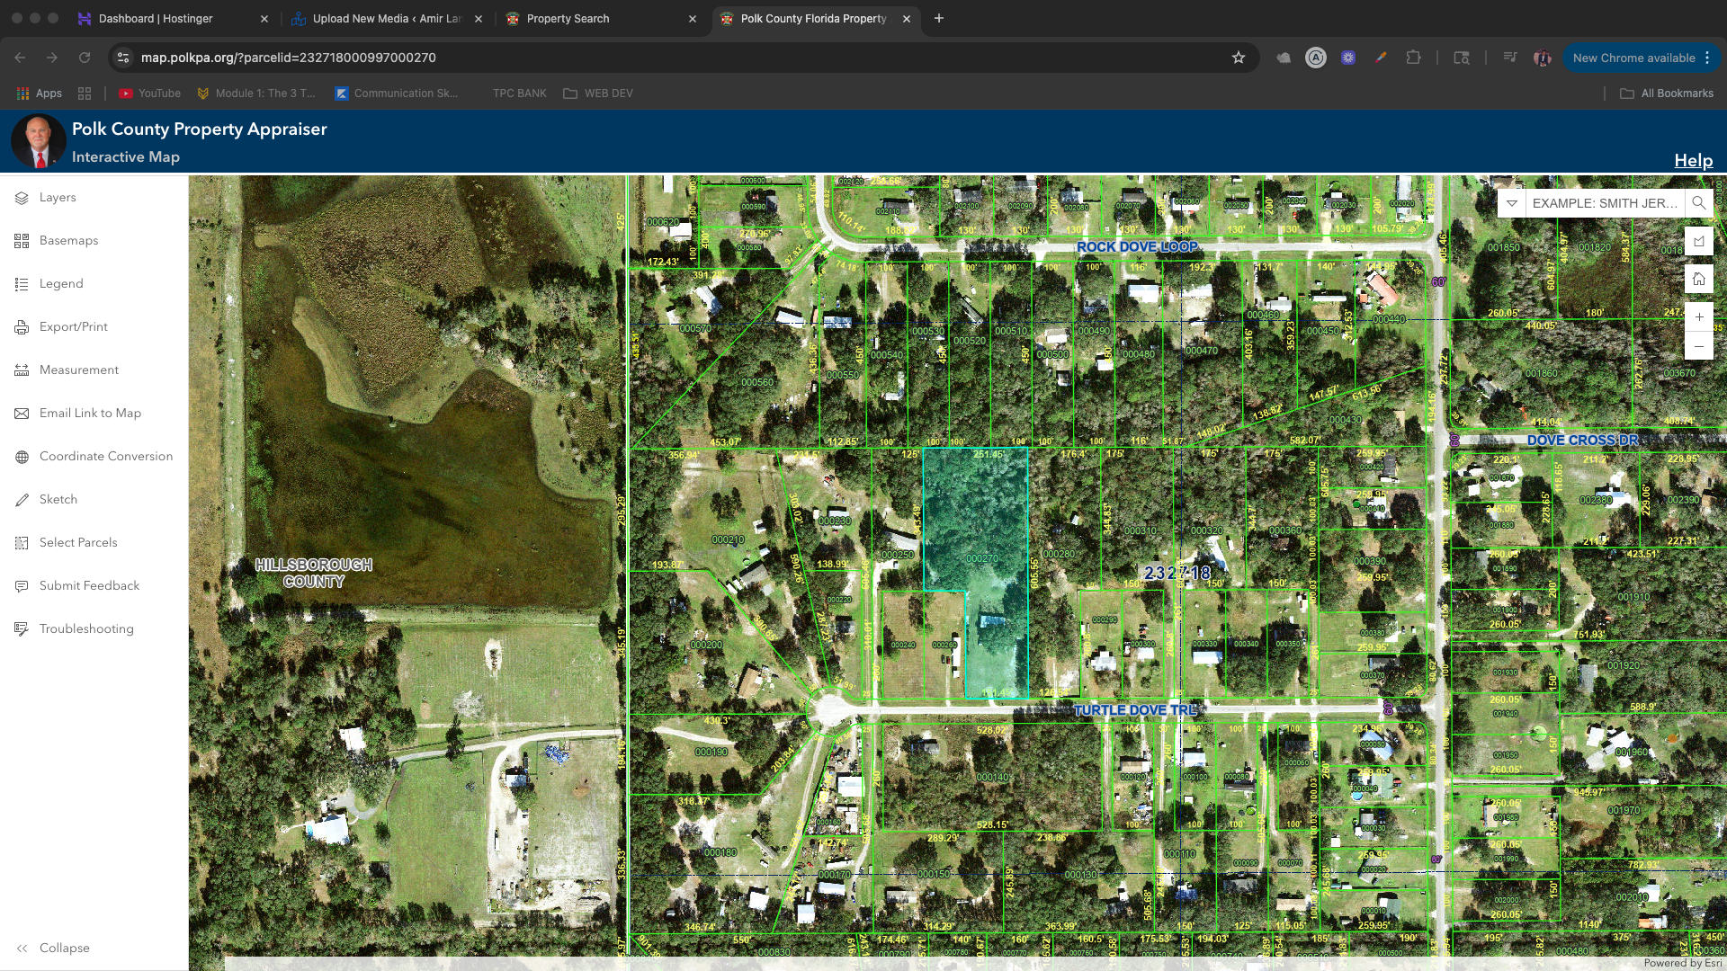This screenshot has width=1727, height=971.
Task: Click the map home extent button
Action: [x=1698, y=279]
